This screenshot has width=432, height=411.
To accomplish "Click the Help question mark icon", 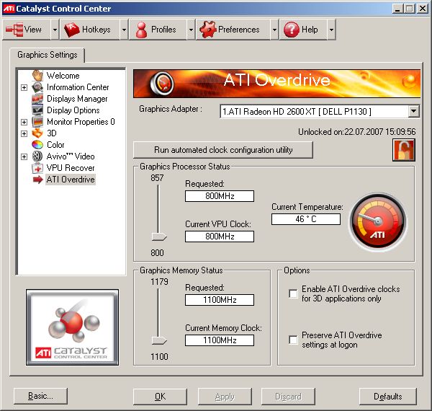I will pos(291,30).
